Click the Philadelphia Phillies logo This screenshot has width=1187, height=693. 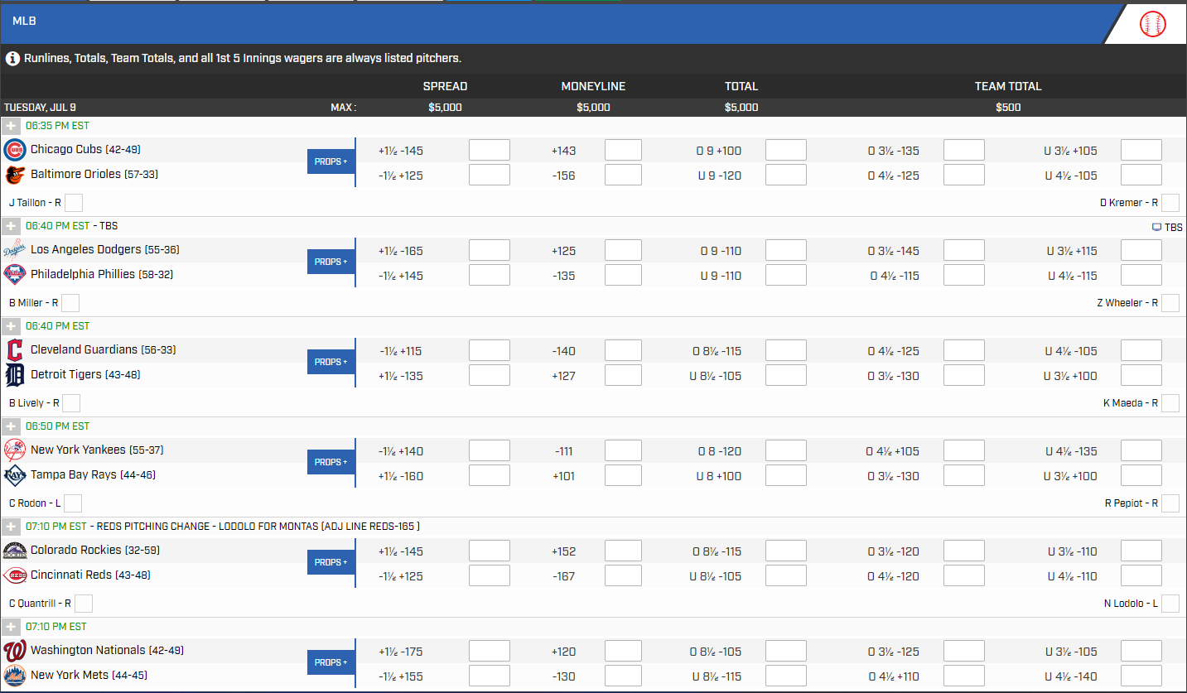[15, 275]
